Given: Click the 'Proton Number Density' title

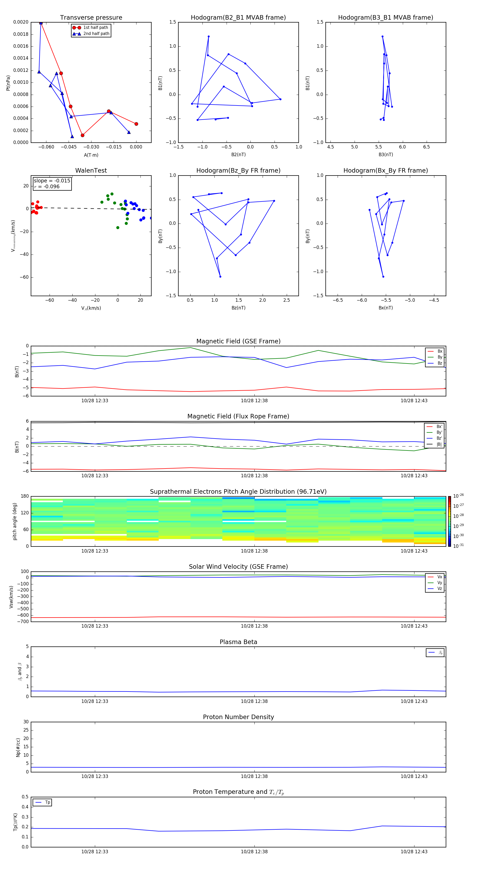Looking at the screenshot, I should coord(238,717).
